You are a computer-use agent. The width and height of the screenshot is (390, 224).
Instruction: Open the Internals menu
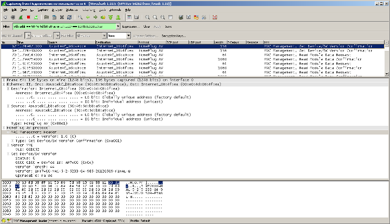coord(115,10)
